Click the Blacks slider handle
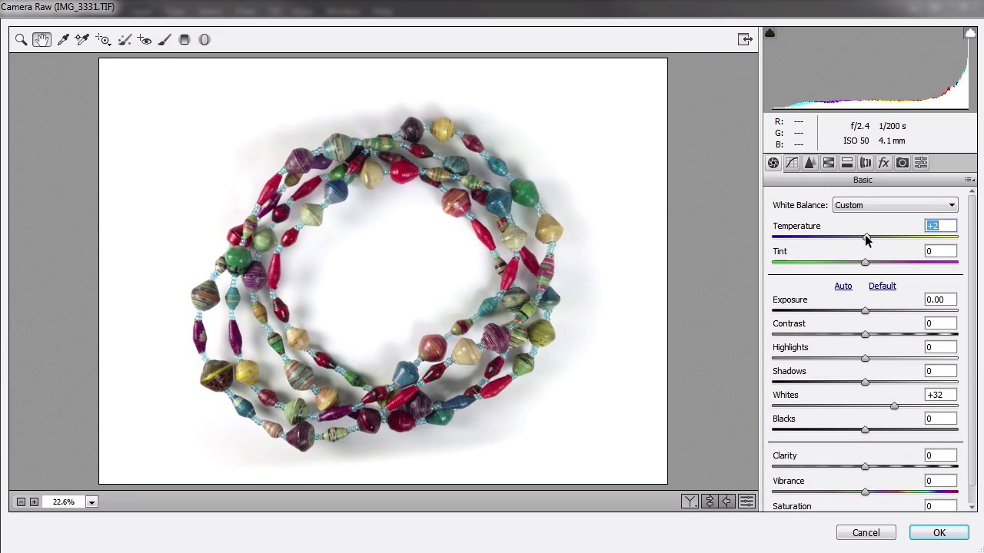This screenshot has height=553, width=984. click(865, 430)
